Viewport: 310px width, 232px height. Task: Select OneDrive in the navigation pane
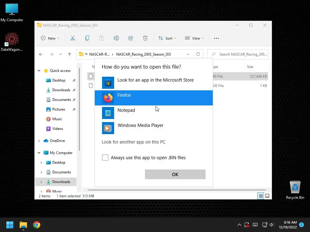click(x=57, y=141)
